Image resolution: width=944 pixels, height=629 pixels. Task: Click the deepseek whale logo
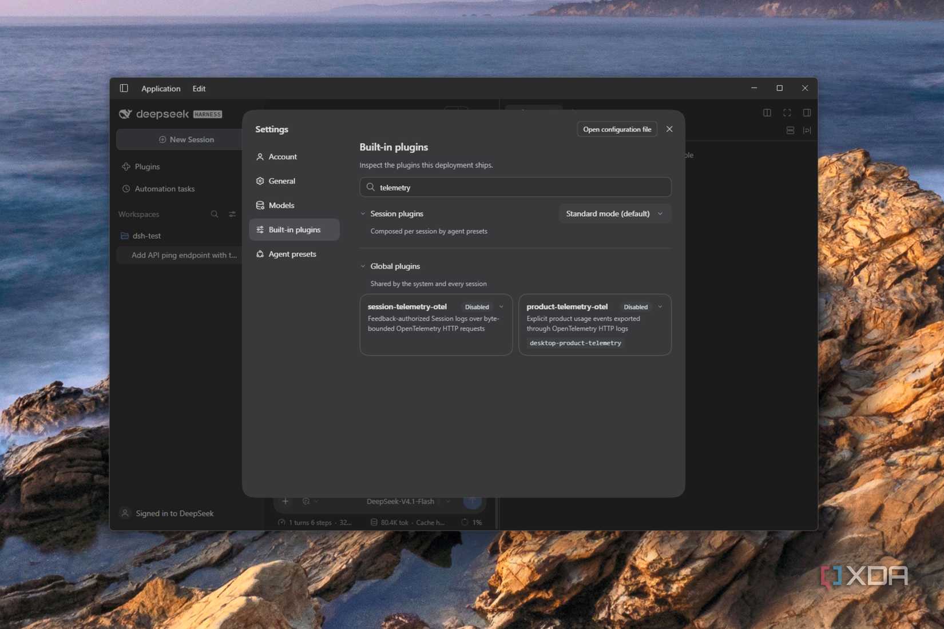[125, 114]
